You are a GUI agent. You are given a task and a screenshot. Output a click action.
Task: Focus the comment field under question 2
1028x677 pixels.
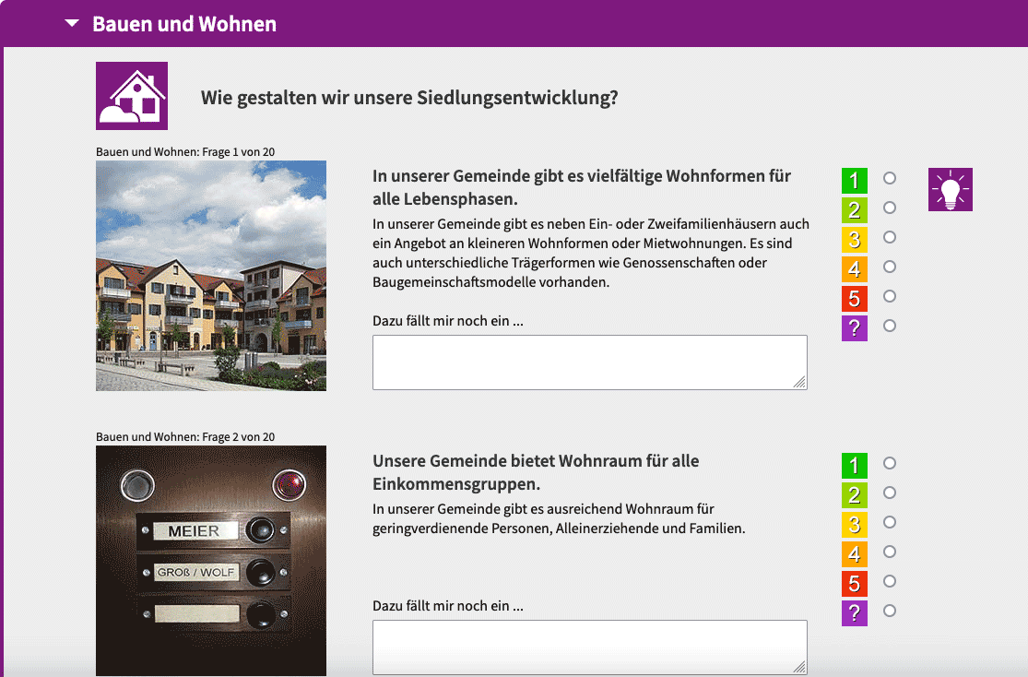[x=589, y=647]
